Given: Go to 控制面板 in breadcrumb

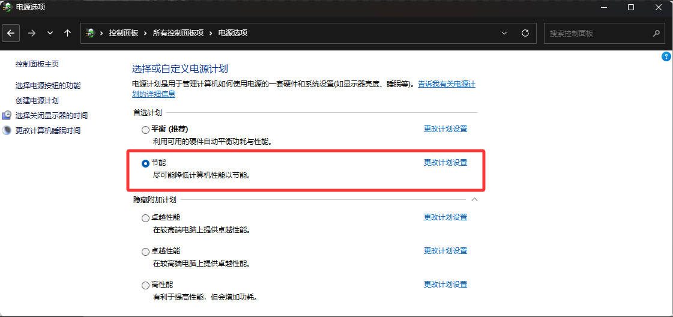Looking at the screenshot, I should [x=124, y=33].
